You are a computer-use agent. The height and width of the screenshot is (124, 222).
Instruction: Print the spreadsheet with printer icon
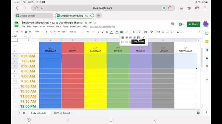pos(26,32)
